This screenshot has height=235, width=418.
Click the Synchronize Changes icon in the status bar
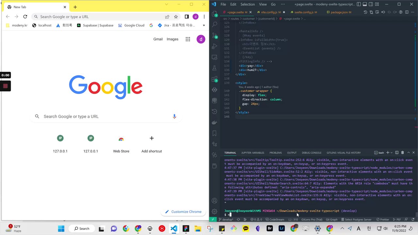click(x=238, y=220)
